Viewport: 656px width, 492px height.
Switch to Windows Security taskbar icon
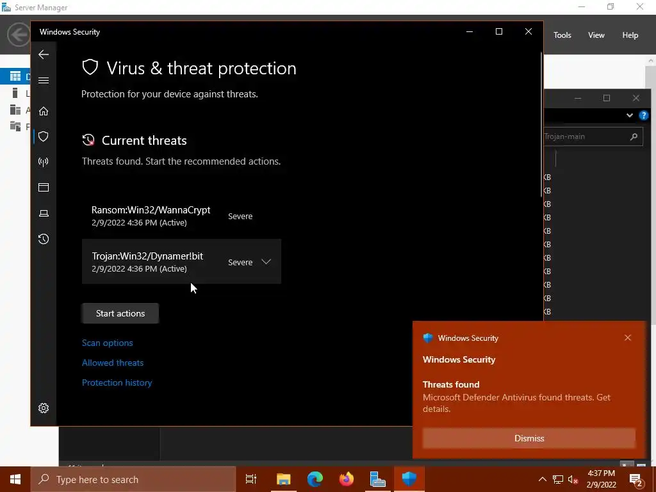tap(409, 479)
